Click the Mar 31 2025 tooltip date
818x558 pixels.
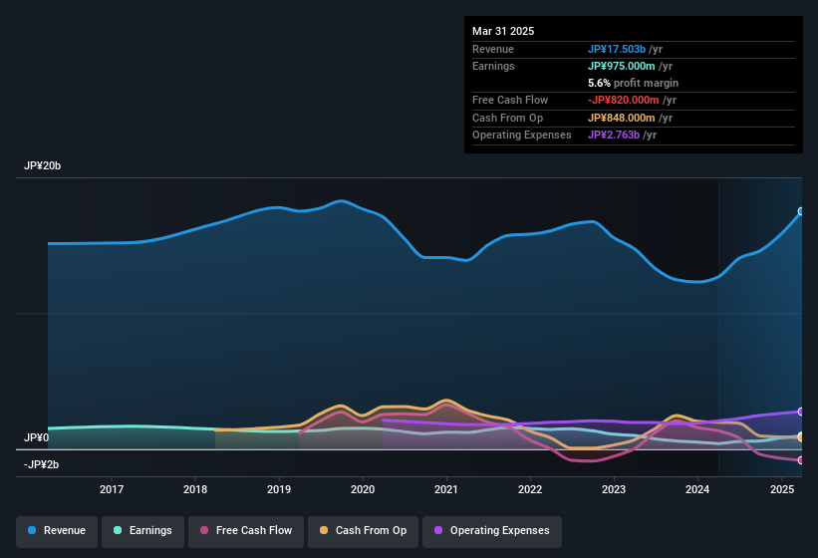pyautogui.click(x=503, y=31)
